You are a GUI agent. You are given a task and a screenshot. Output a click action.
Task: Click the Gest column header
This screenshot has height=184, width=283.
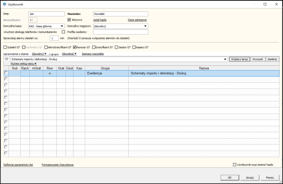[x=69, y=68]
